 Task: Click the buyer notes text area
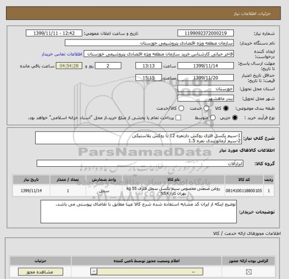[138, 212]
